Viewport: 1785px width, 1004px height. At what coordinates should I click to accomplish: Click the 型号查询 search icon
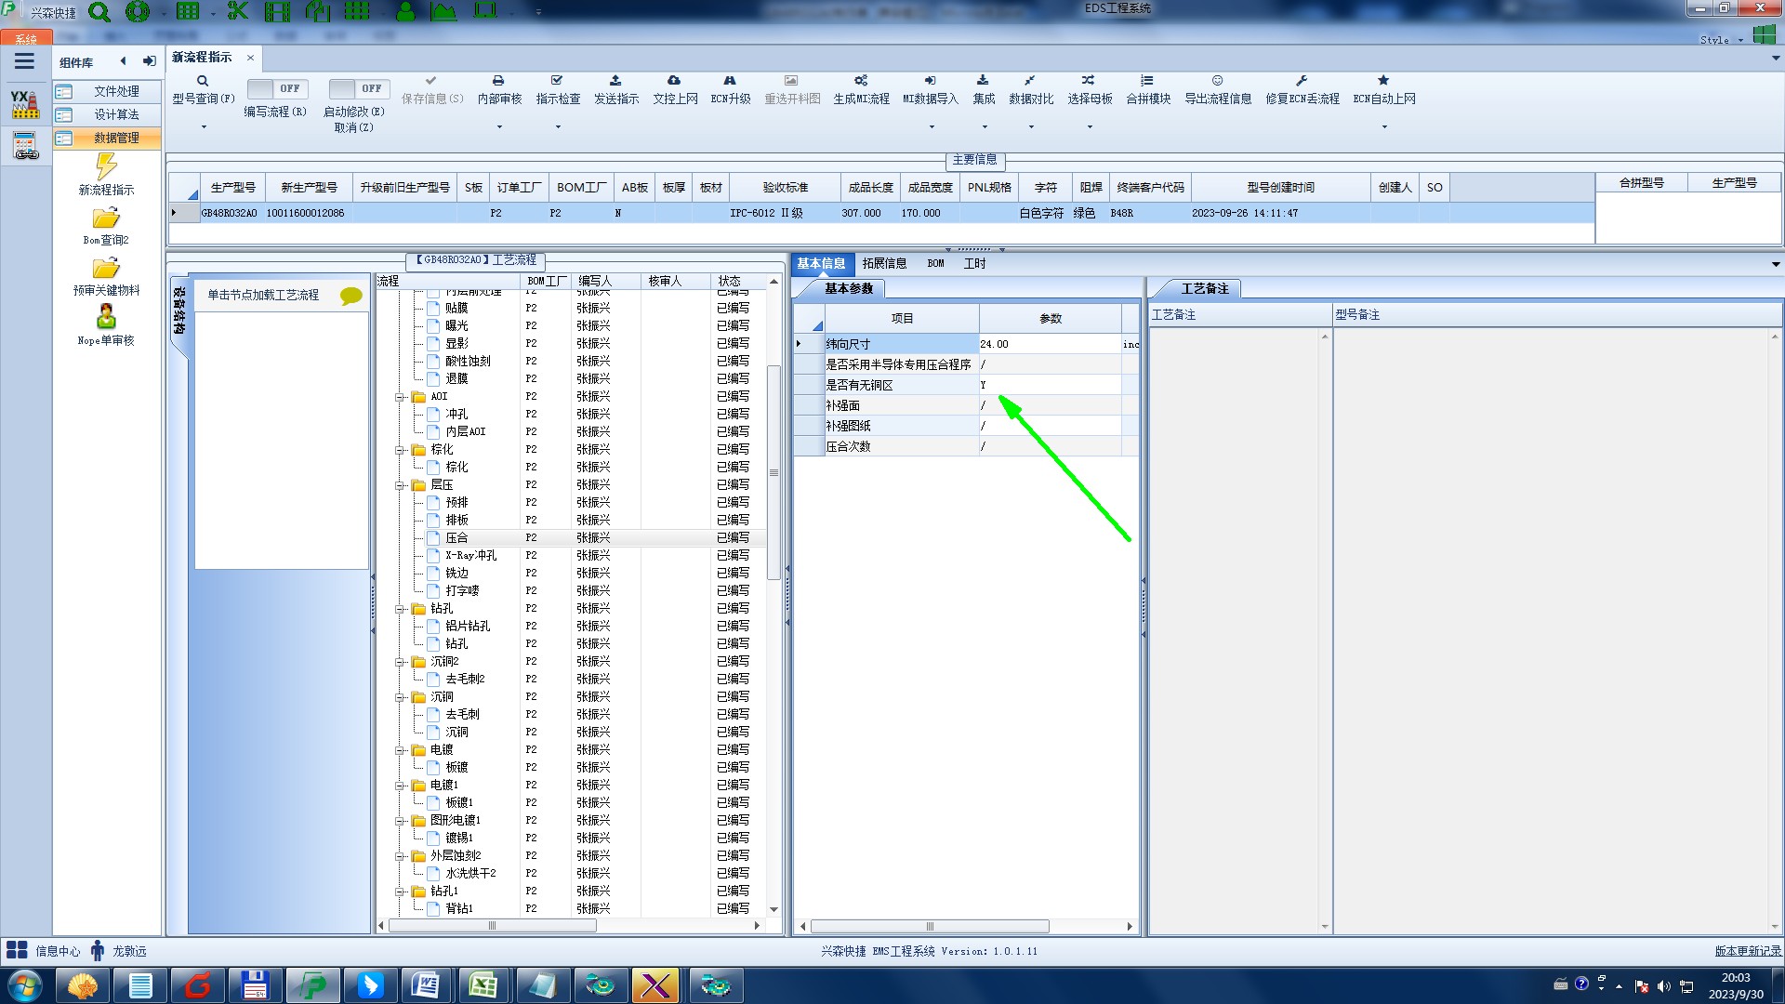point(203,82)
